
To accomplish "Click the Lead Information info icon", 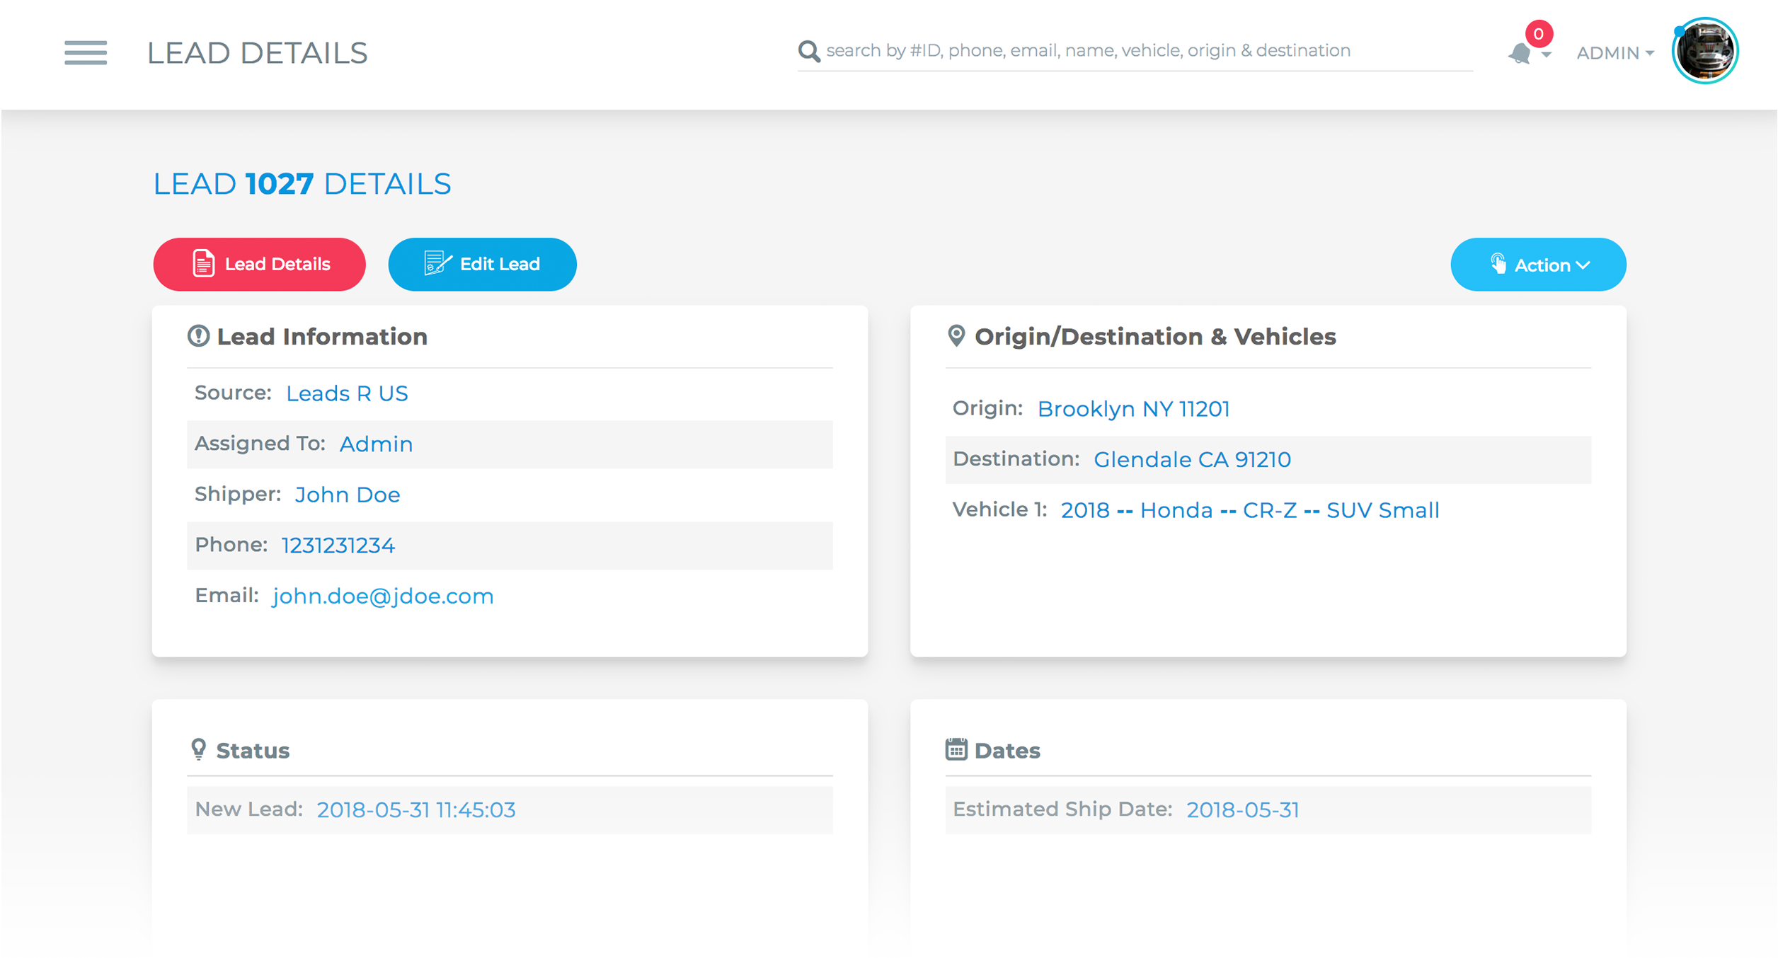I will tap(198, 336).
